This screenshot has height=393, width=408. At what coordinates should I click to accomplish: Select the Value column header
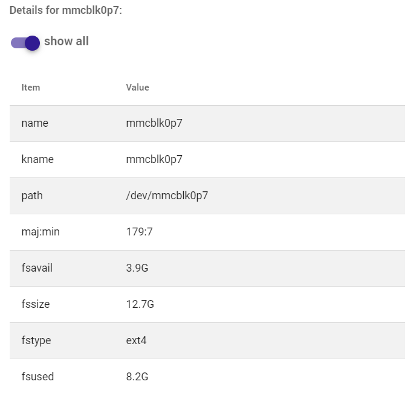pos(137,88)
